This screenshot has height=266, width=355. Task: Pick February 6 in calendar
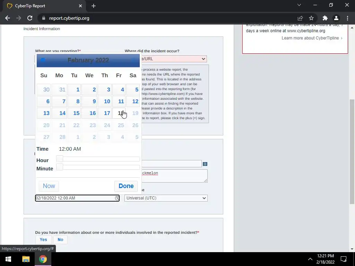pos(44,101)
